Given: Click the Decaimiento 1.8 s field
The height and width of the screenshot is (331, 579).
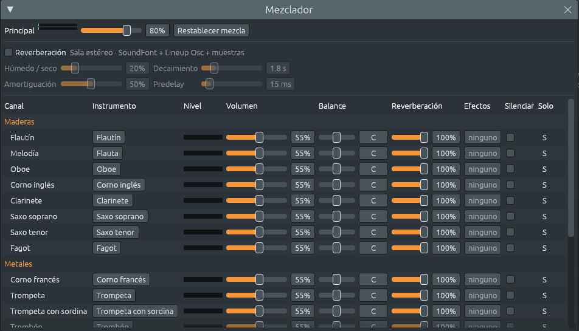Looking at the screenshot, I should [278, 68].
